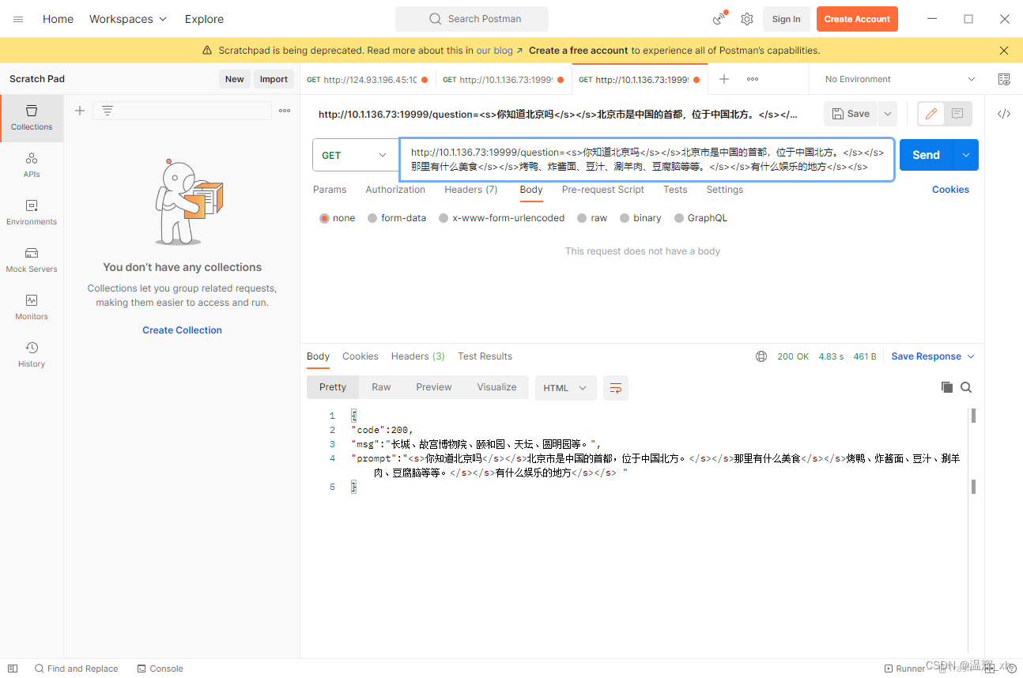The image size is (1023, 678).
Task: Search within the response body
Action: point(966,387)
